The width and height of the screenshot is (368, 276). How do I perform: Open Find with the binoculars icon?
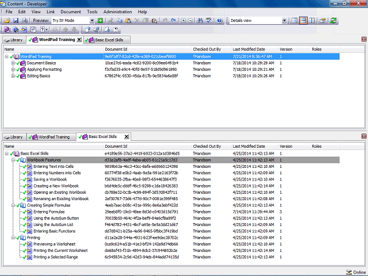200,21
